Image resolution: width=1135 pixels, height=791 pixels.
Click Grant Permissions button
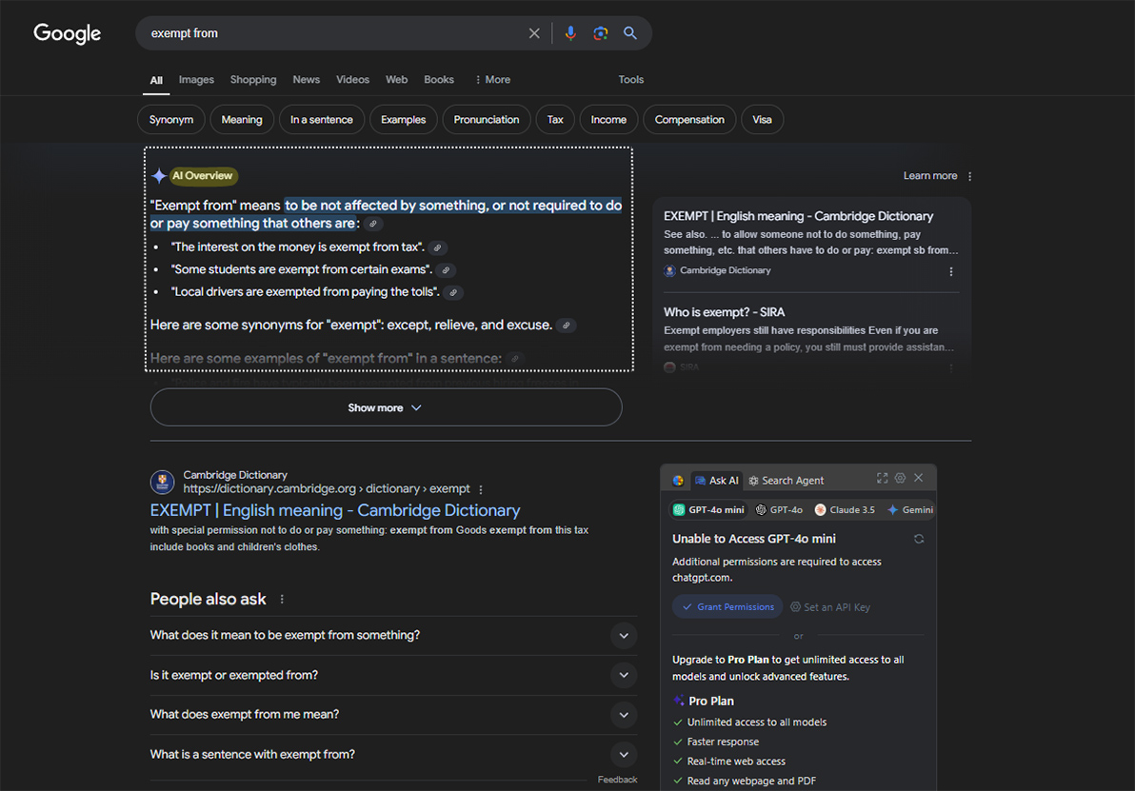[x=727, y=607]
